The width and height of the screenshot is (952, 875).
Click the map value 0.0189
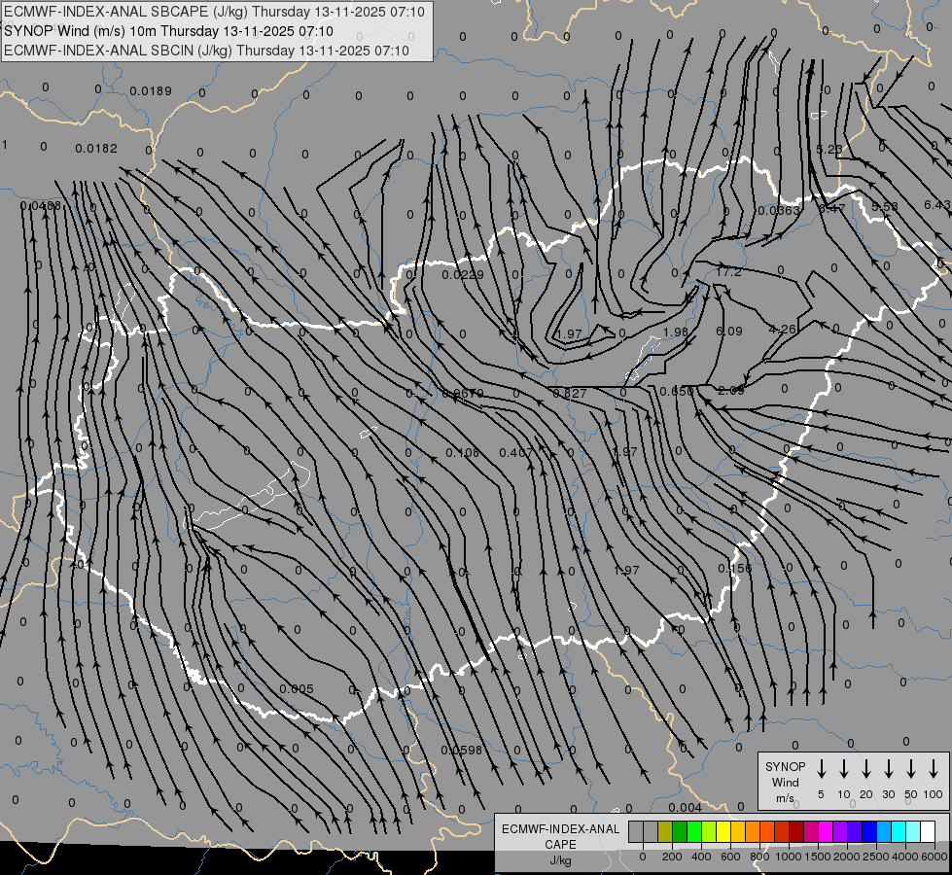pyautogui.click(x=151, y=91)
